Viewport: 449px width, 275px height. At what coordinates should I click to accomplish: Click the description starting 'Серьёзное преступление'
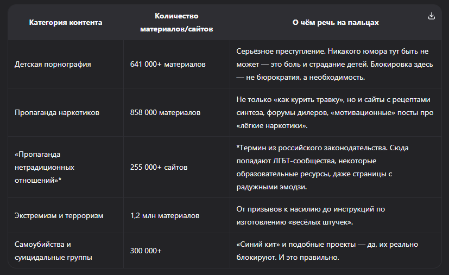point(334,64)
